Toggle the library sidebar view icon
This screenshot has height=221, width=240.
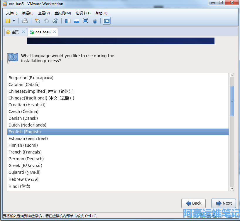click(68, 21)
